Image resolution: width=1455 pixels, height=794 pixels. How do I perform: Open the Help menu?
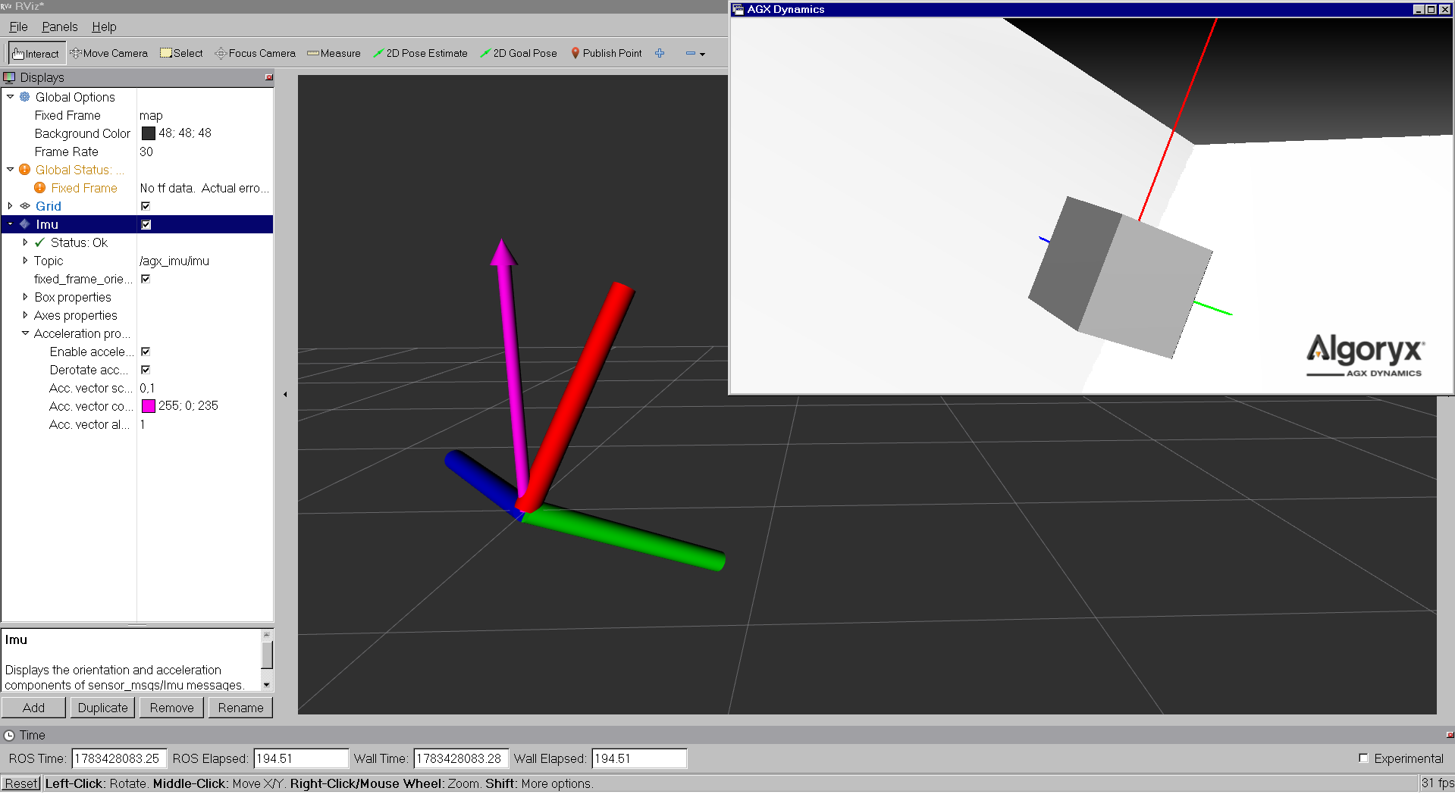[104, 27]
